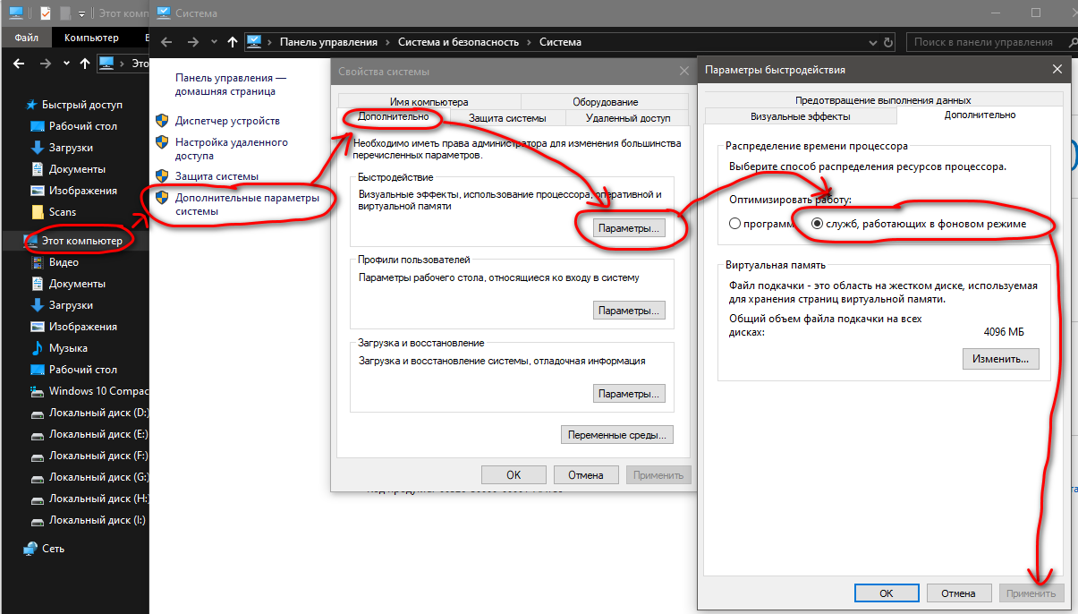Image resolution: width=1078 pixels, height=614 pixels.
Task: Open the Защита системы tab
Action: pos(507,117)
